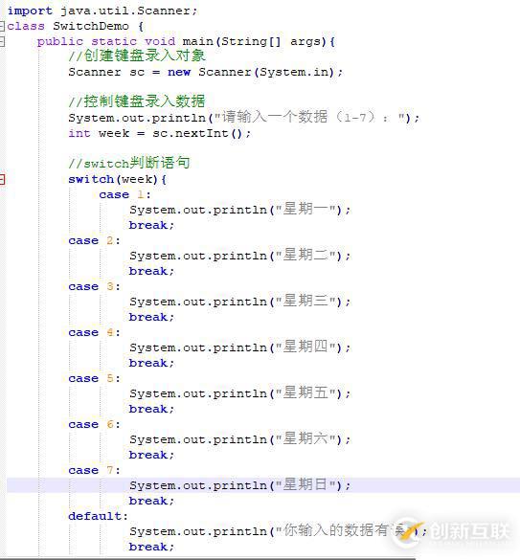Click the 'default:' label

point(98,516)
